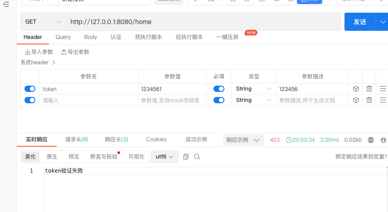The height and width of the screenshot is (212, 388).
Task: Click the request URL input field
Action: coord(204,22)
